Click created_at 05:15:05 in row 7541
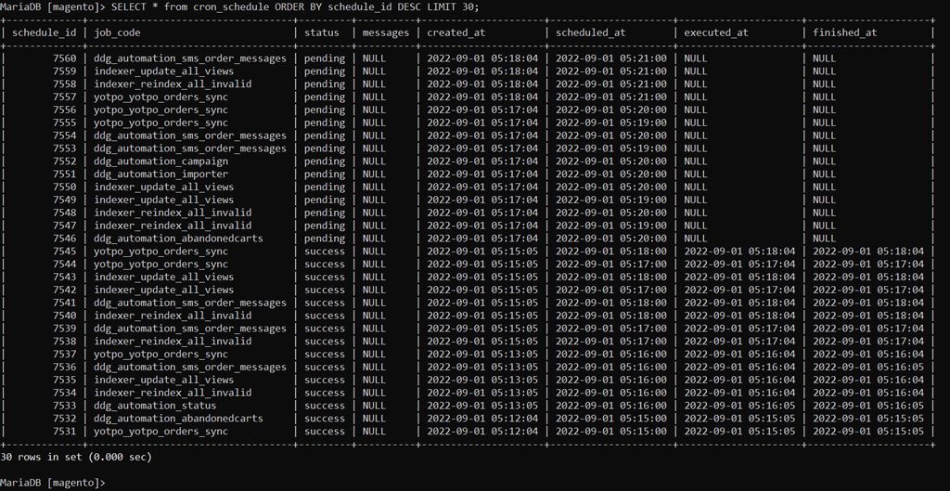The width and height of the screenshot is (950, 491). (x=482, y=303)
